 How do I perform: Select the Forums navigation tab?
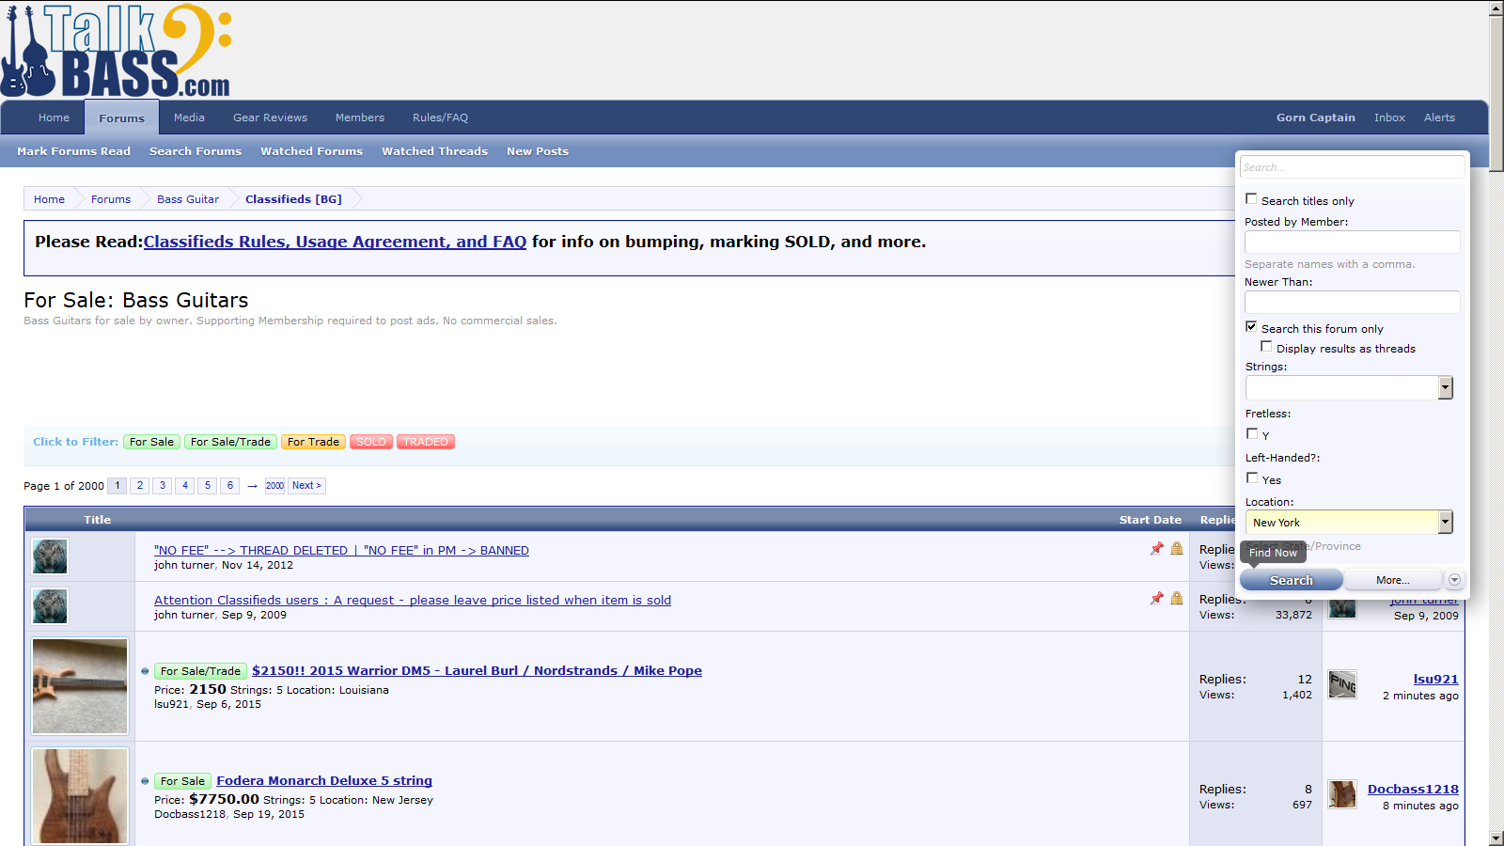[x=122, y=118]
